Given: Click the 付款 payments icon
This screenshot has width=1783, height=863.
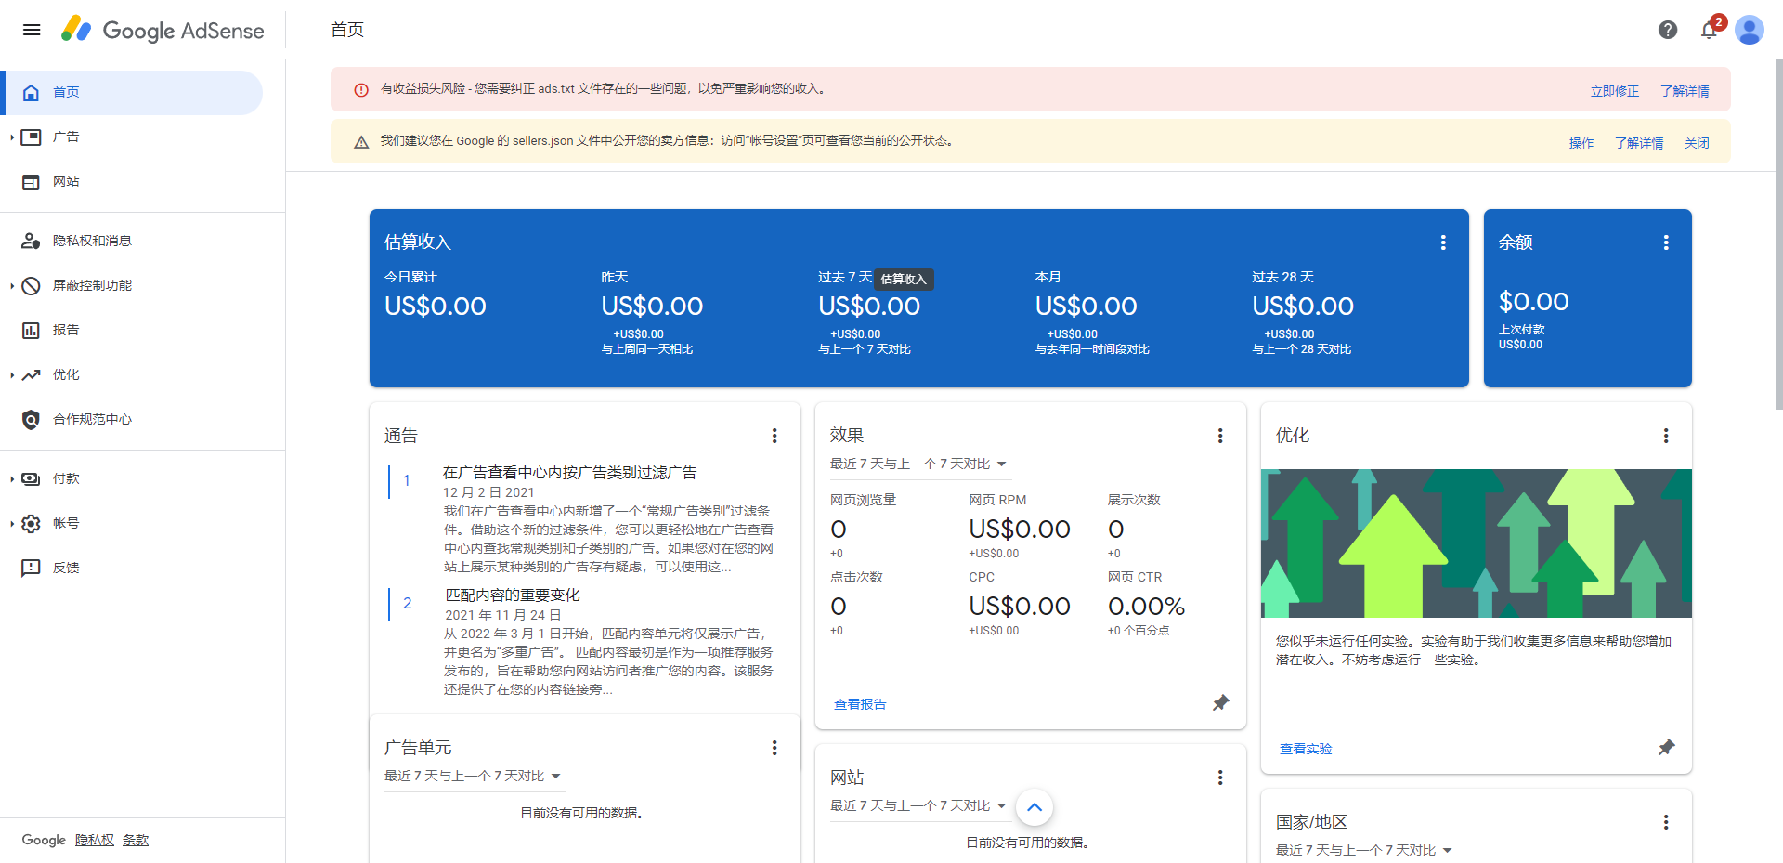Looking at the screenshot, I should click(31, 478).
